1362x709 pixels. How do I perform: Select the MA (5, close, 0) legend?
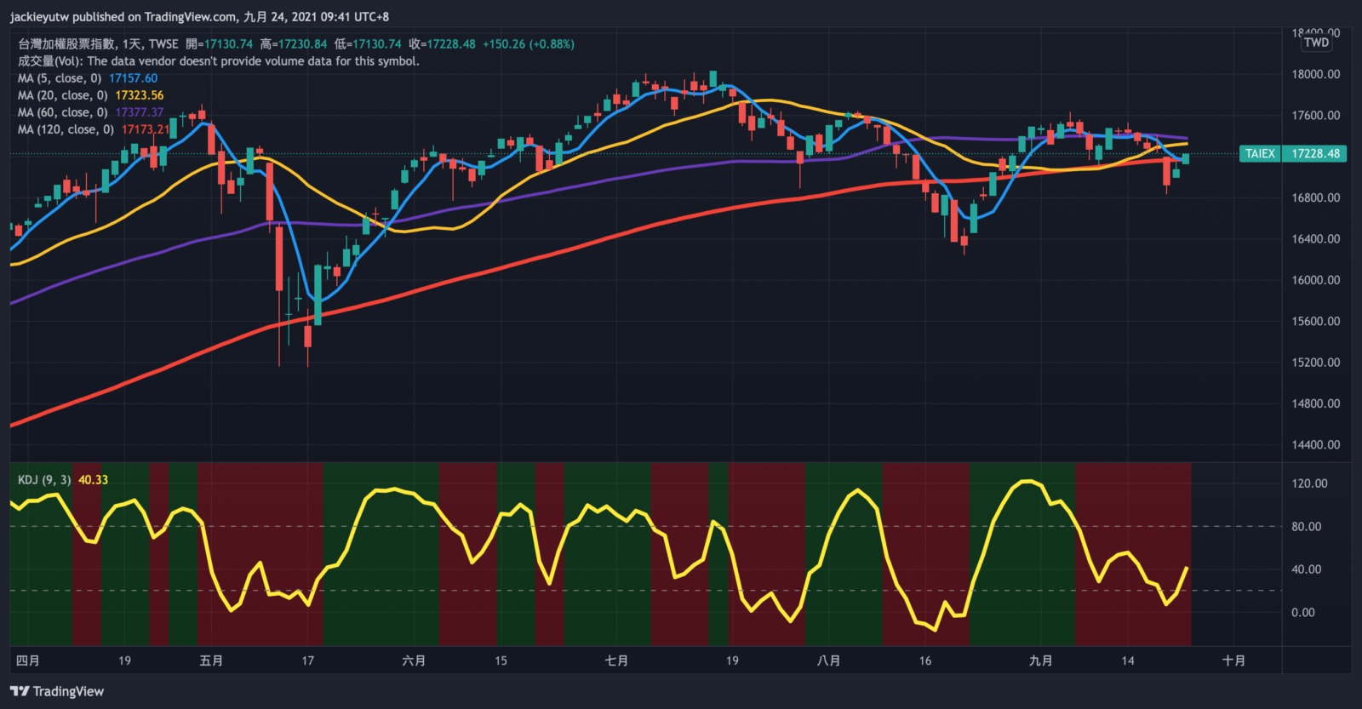60,78
